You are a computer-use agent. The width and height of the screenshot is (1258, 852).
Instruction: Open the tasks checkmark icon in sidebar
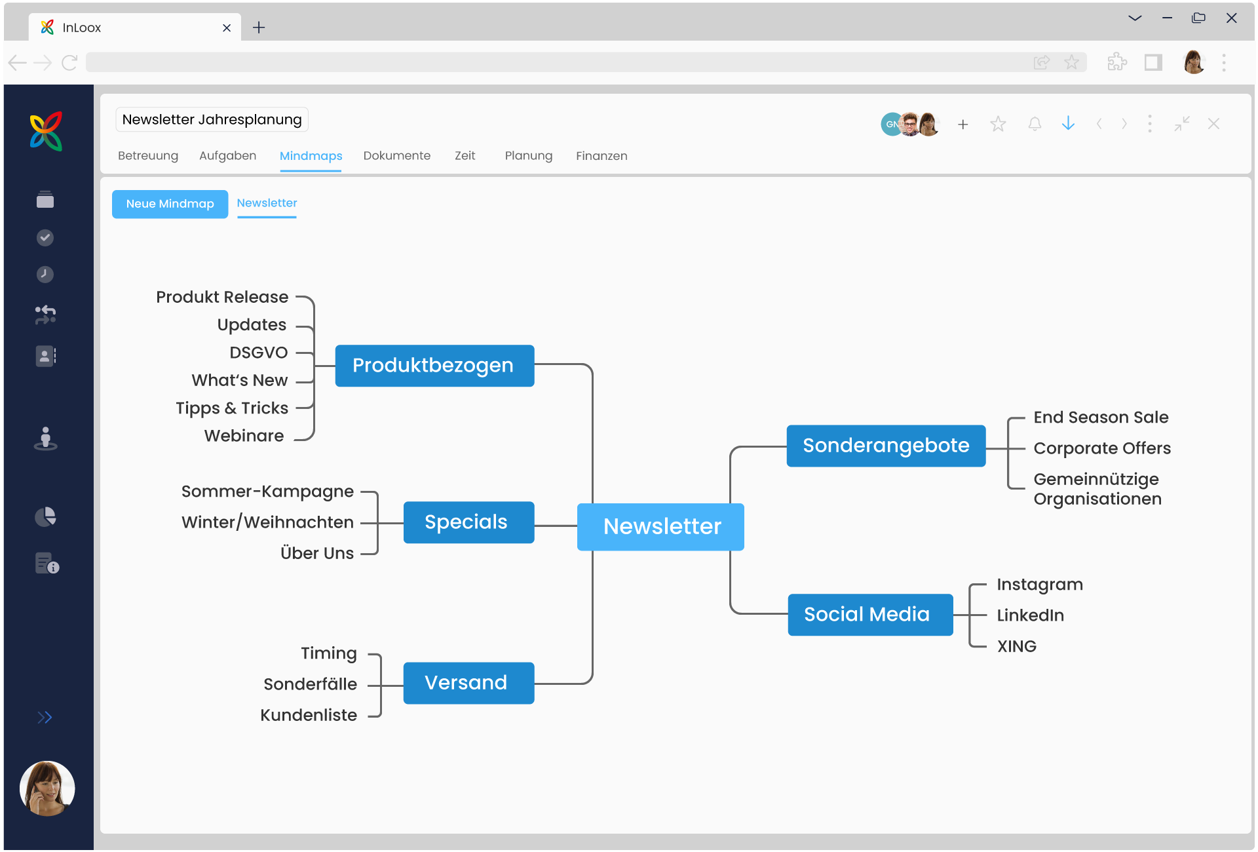pos(45,237)
